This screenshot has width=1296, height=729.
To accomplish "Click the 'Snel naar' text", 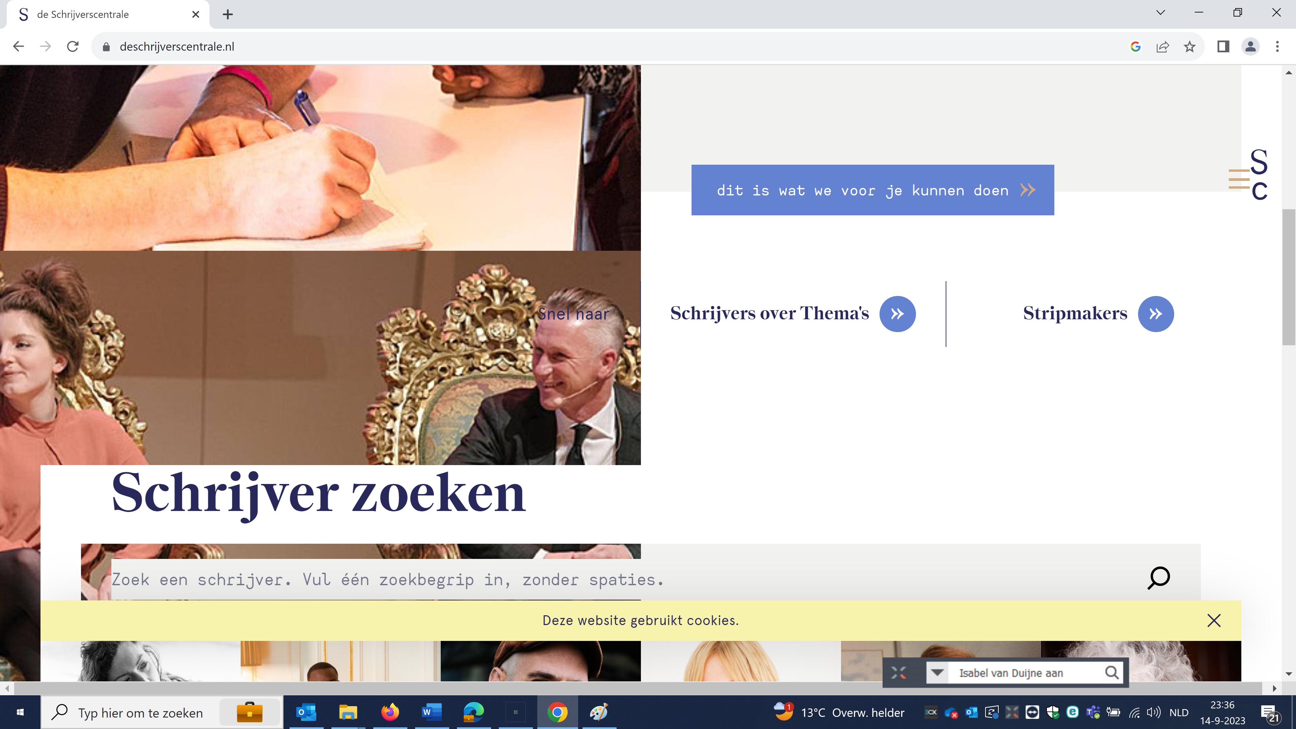I will [x=573, y=314].
